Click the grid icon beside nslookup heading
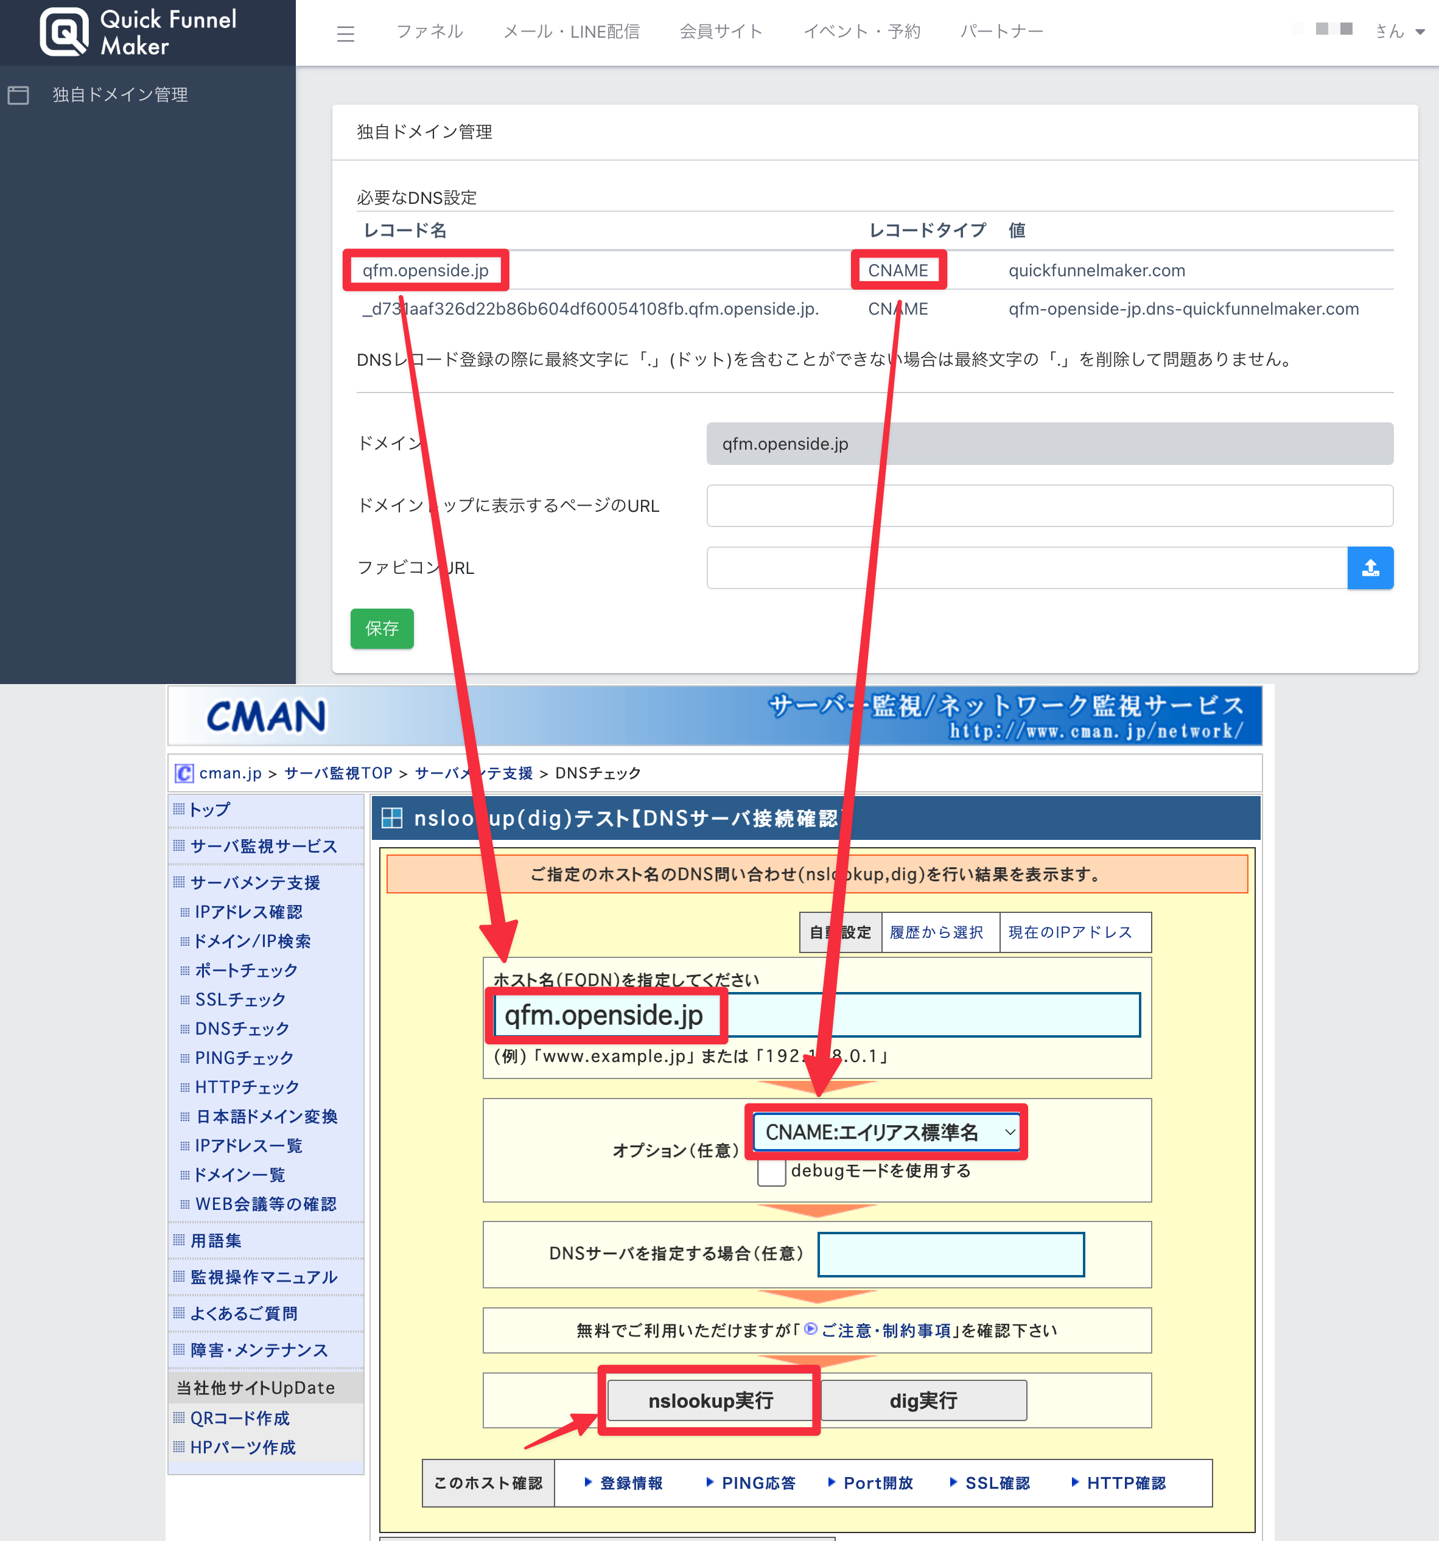The height and width of the screenshot is (1541, 1439). [392, 818]
